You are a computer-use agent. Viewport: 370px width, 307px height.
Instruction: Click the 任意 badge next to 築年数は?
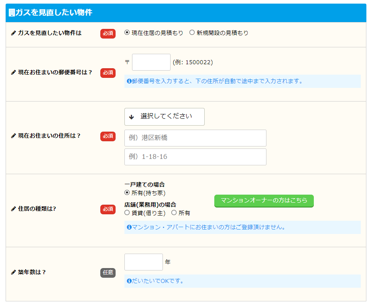pyautogui.click(x=108, y=272)
